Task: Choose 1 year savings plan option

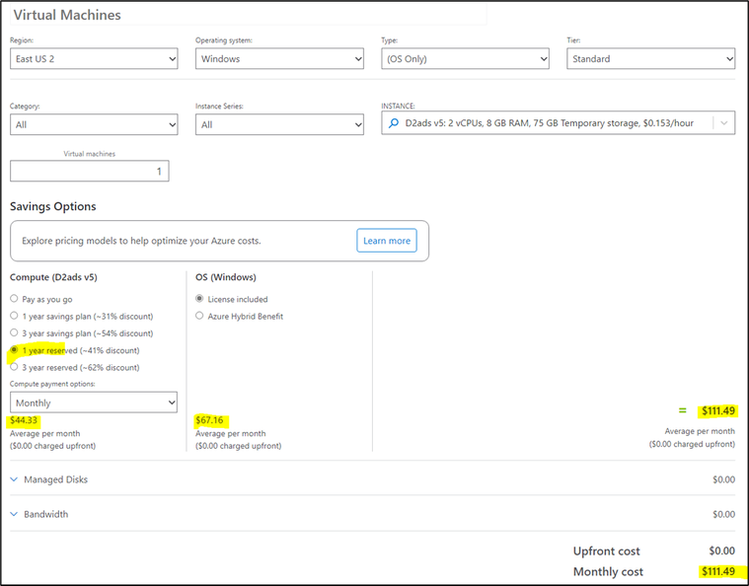Action: tap(14, 316)
